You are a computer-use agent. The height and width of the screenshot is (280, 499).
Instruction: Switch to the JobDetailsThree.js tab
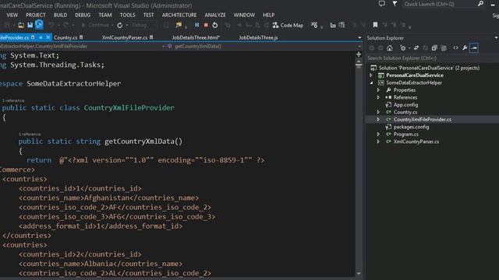258,37
